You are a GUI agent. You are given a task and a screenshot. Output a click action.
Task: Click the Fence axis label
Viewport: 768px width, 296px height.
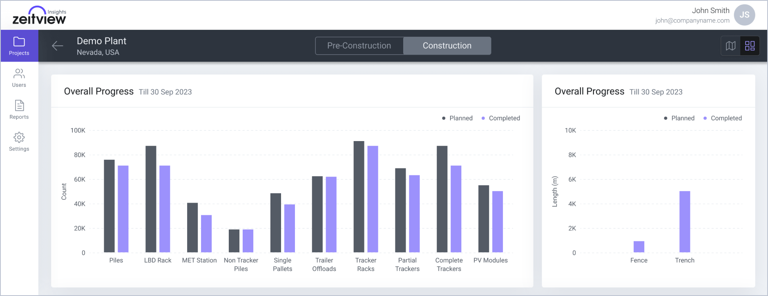(x=639, y=260)
